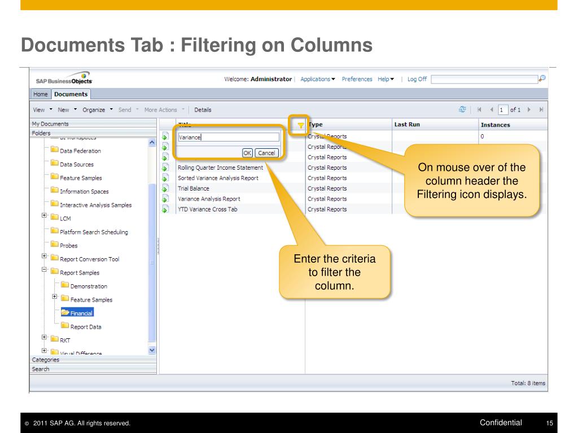578x433 pixels.
Task: Select 'YTD Variance Cross Tab' row
Action: [208, 209]
